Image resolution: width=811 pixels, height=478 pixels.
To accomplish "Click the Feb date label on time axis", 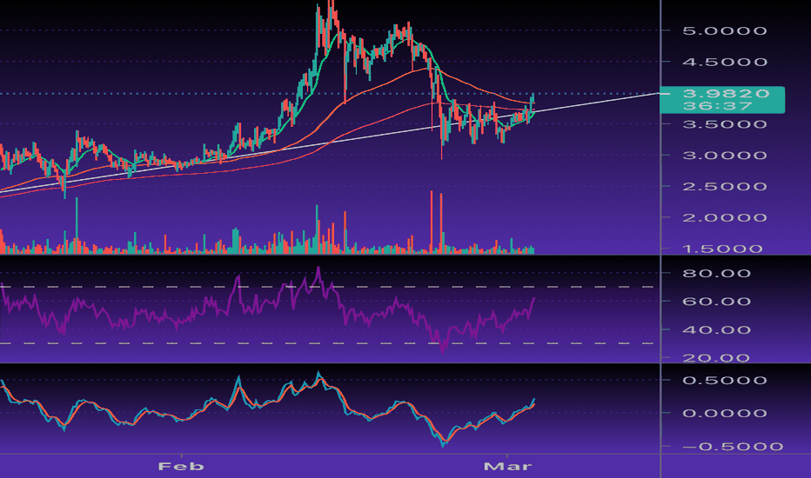I will 180,467.
